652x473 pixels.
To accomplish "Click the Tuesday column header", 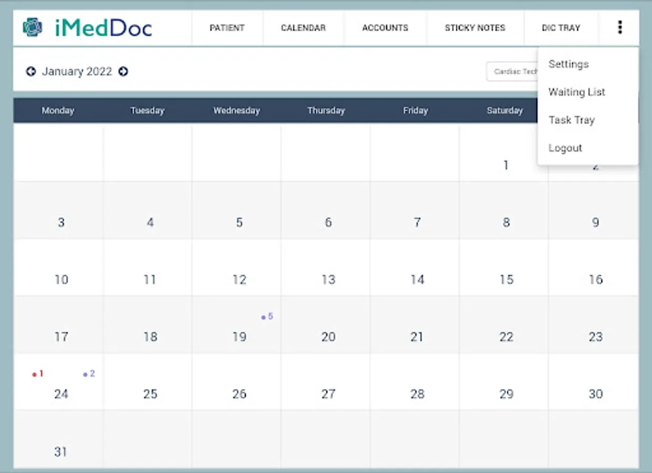I will click(x=147, y=110).
